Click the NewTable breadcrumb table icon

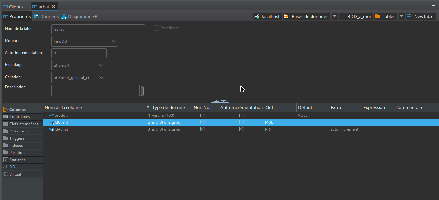409,16
